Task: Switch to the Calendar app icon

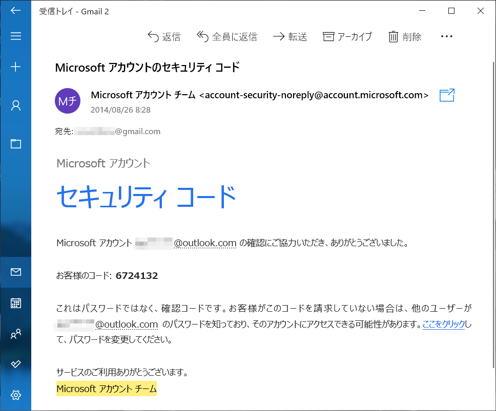Action: 15,303
